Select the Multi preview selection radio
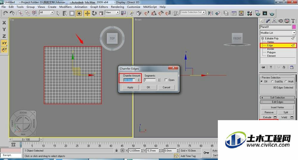 pyautogui.click(x=286, y=81)
